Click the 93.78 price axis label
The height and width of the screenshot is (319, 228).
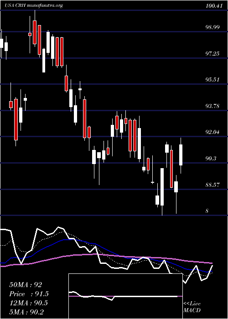tap(212, 106)
